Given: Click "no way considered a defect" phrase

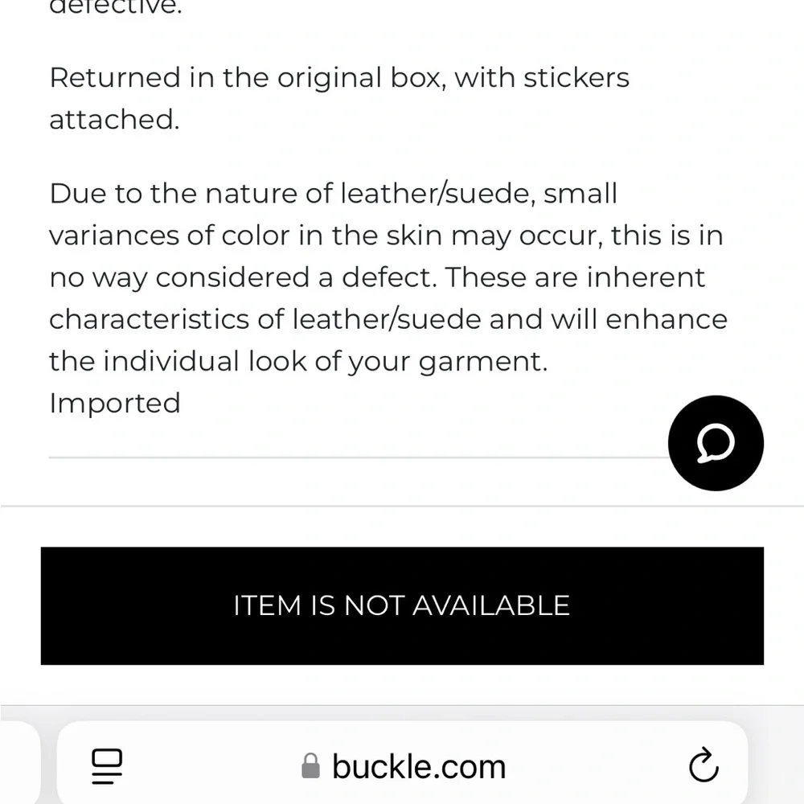Looking at the screenshot, I should click(x=244, y=277).
